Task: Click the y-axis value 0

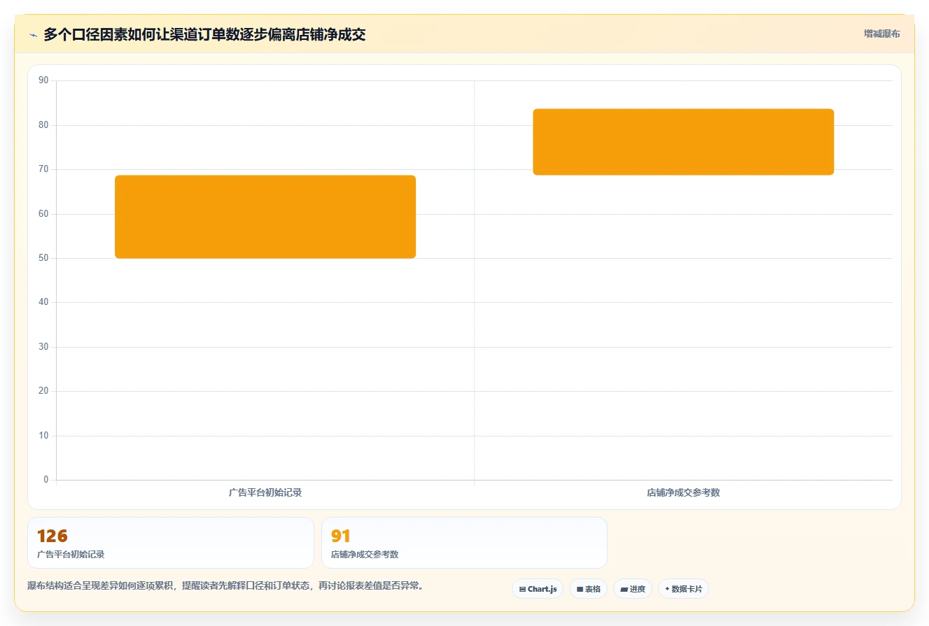Action: [x=46, y=480]
